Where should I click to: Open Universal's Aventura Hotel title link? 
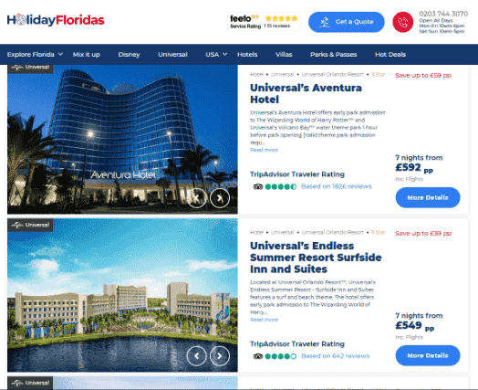(306, 93)
